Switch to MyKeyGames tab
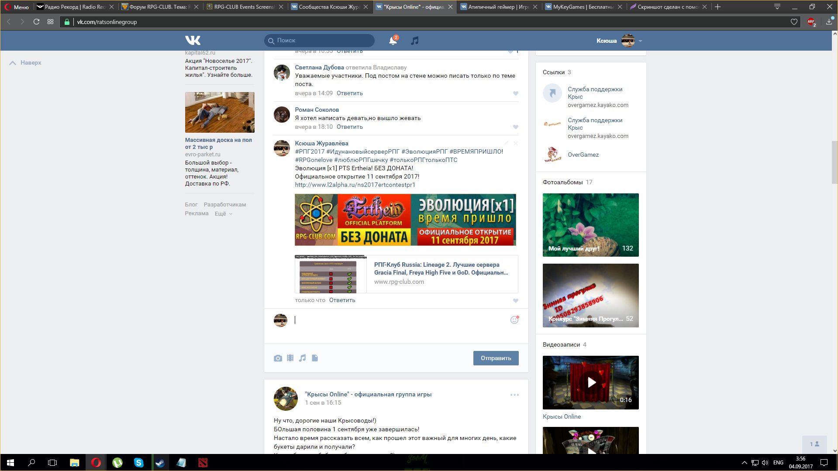 [x=583, y=7]
